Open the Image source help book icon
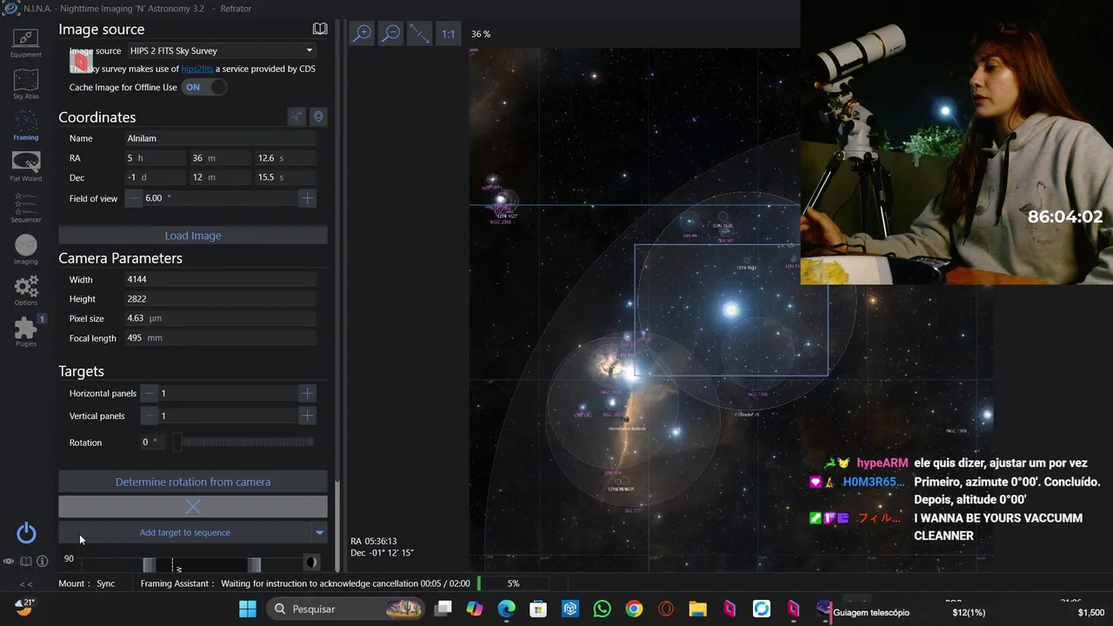The width and height of the screenshot is (1113, 626). [x=320, y=29]
